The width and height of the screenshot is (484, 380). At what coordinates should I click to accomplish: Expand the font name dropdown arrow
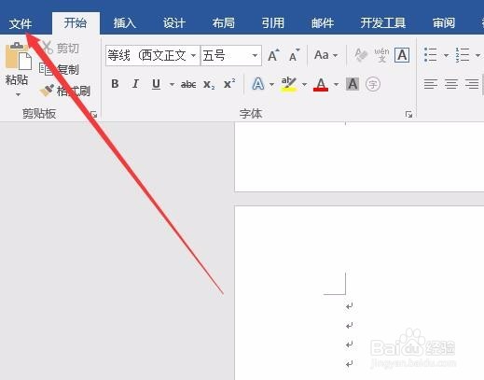coord(194,56)
